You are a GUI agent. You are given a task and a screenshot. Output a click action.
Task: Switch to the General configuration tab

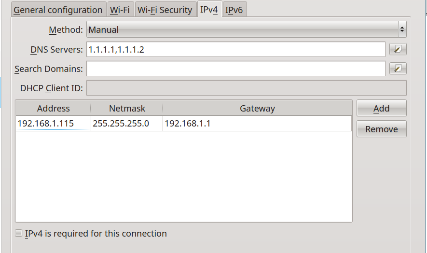coord(58,10)
